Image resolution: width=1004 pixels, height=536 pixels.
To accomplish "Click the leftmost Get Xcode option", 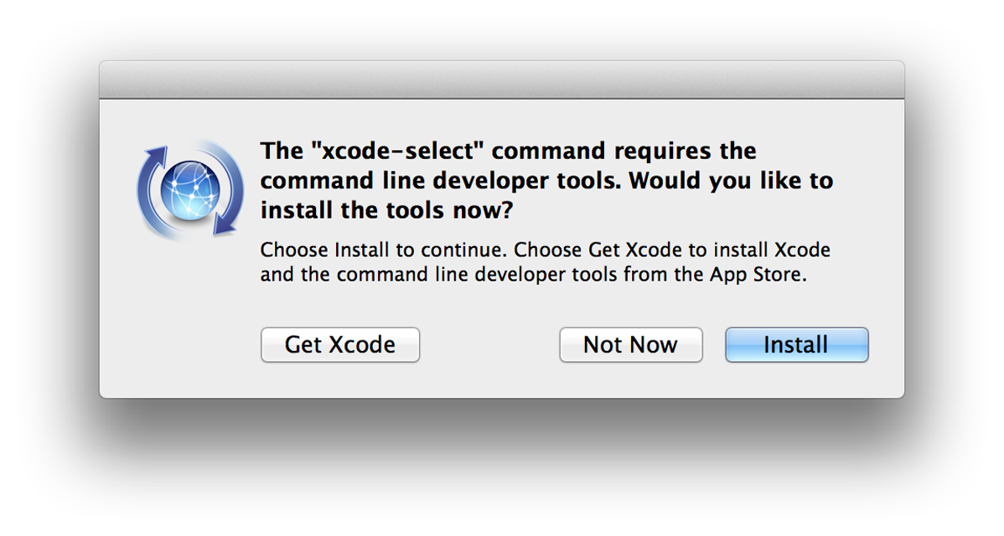I will click(x=339, y=344).
